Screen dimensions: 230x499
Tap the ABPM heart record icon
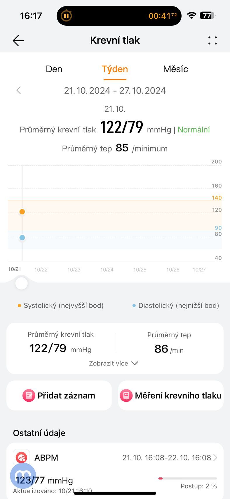point(22,457)
